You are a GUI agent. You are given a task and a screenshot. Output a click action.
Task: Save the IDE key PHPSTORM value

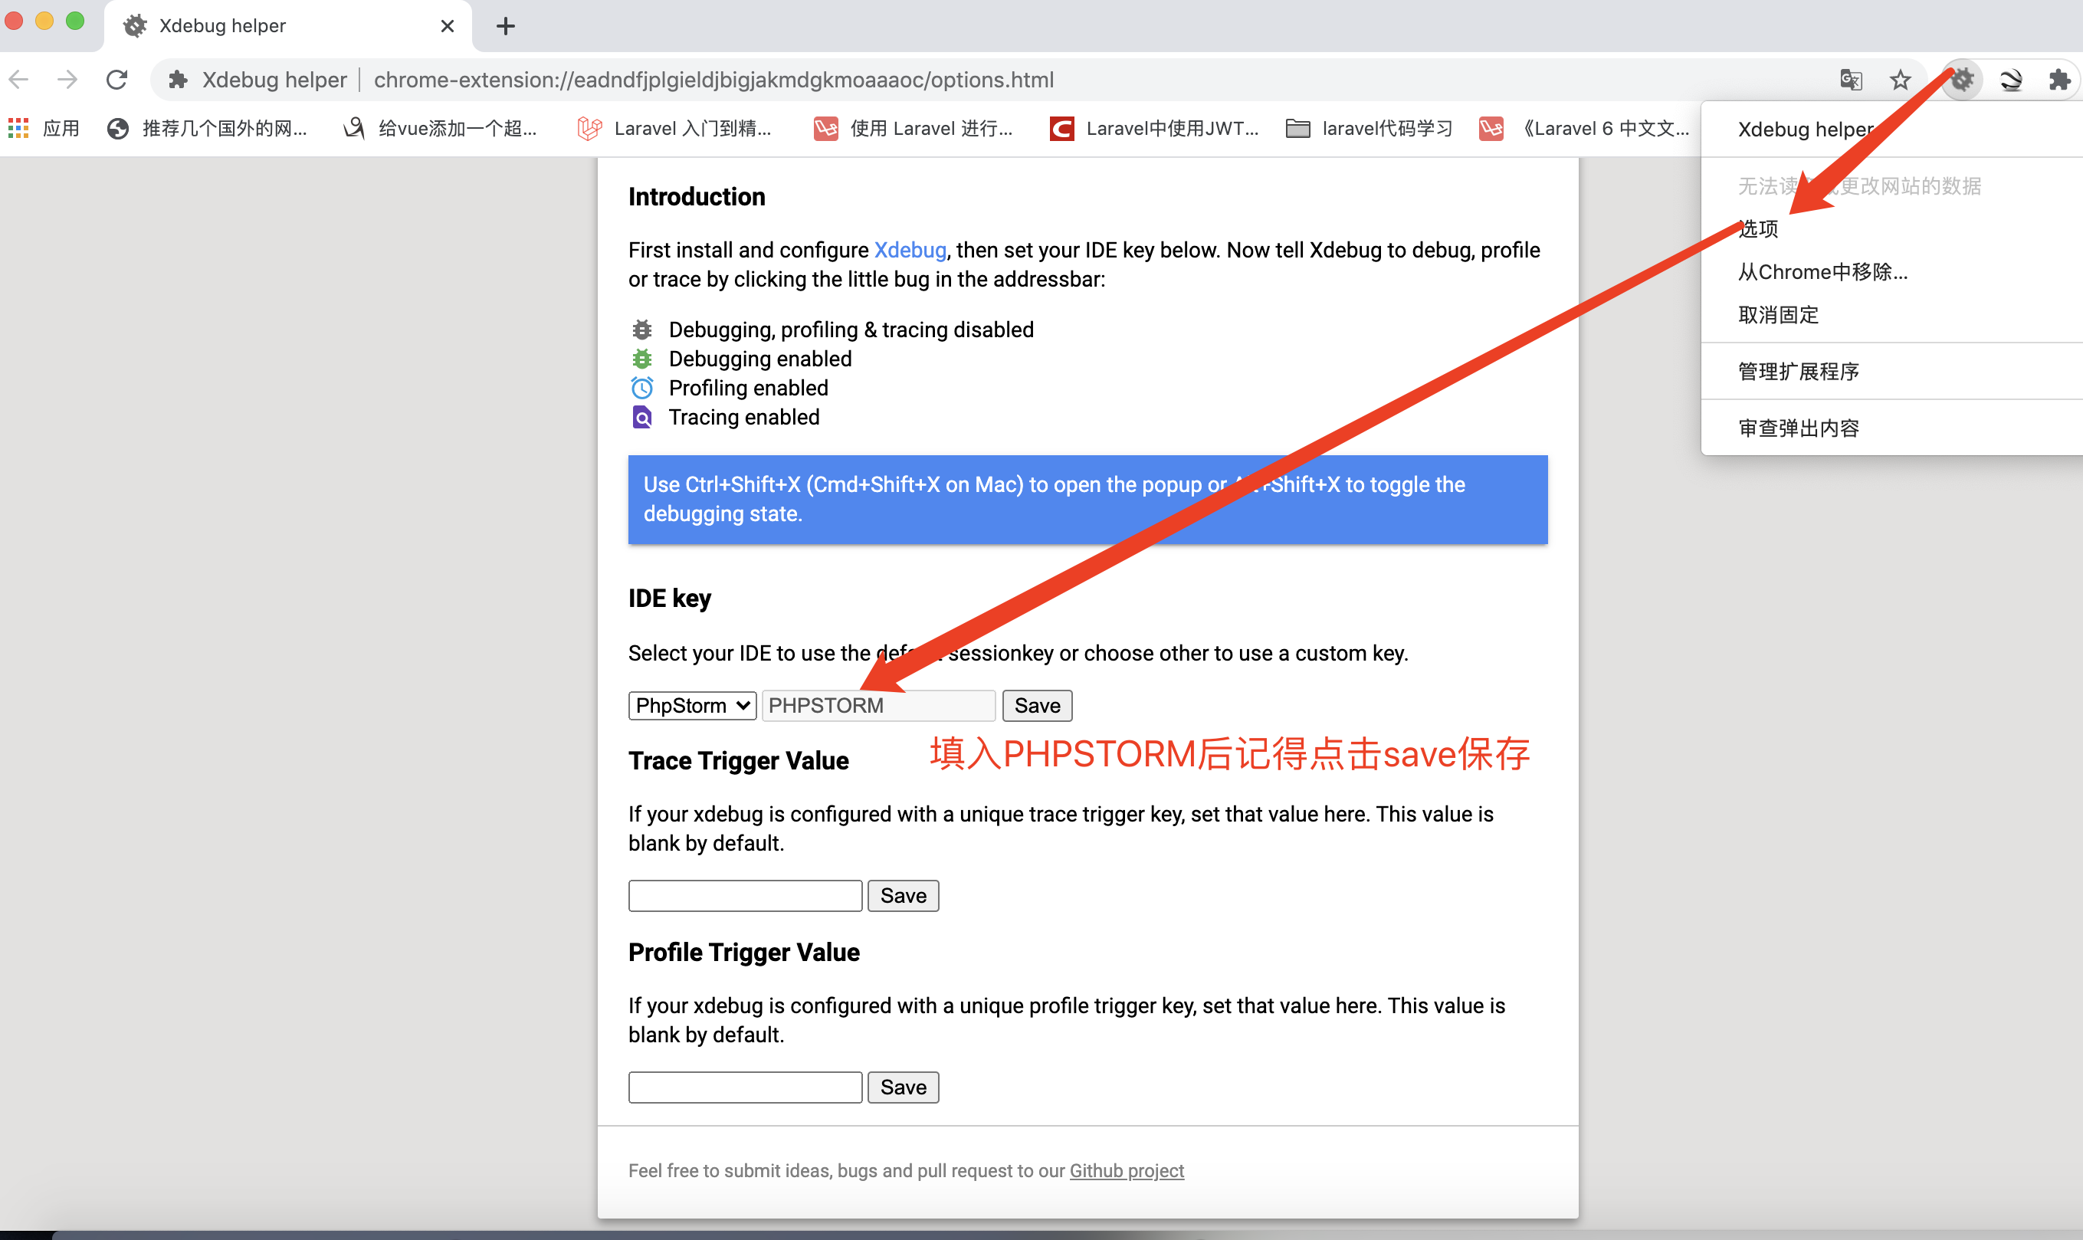(x=1036, y=705)
